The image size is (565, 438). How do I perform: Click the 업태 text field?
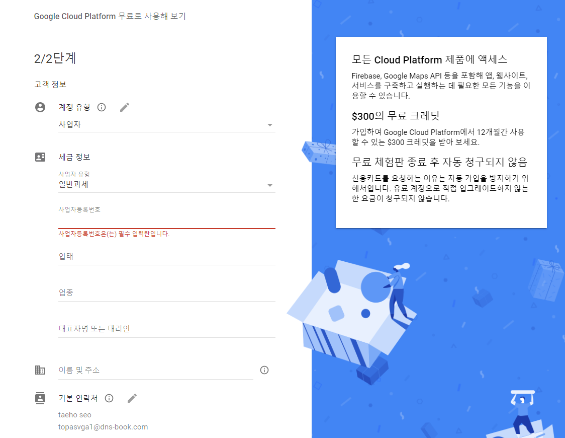(x=167, y=256)
